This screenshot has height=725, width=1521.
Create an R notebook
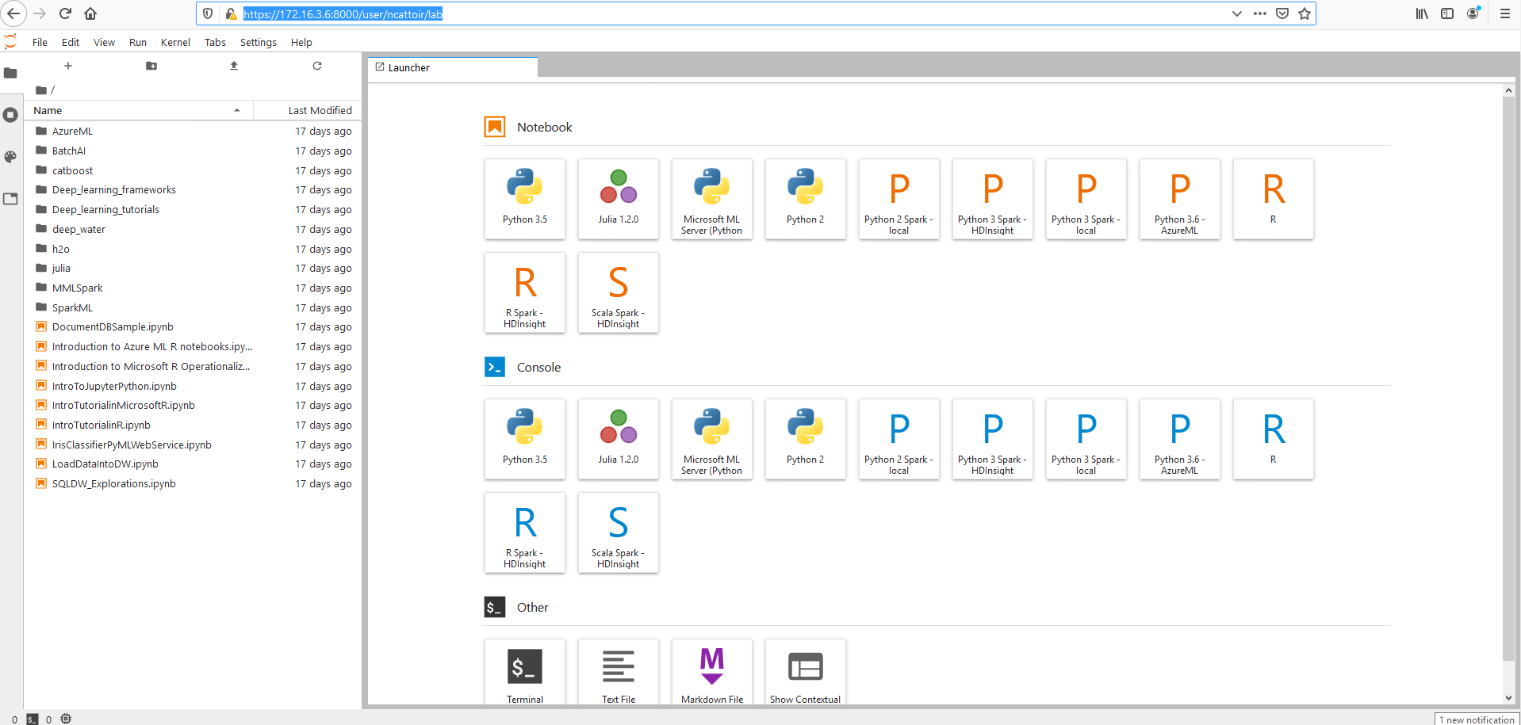pyautogui.click(x=1273, y=199)
